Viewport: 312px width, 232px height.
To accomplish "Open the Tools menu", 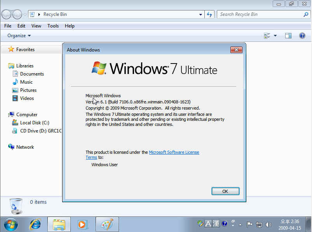I will pos(53,26).
